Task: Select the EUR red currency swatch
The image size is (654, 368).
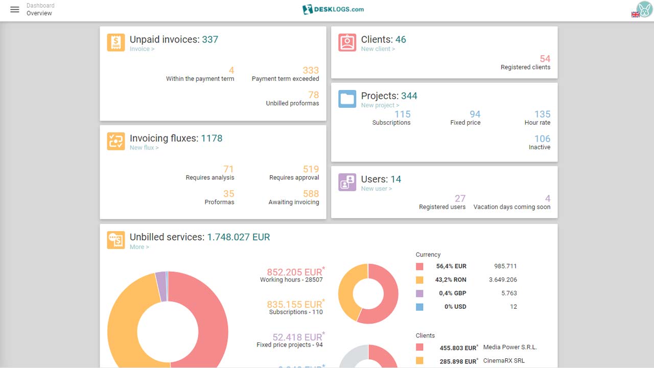Action: click(x=419, y=266)
